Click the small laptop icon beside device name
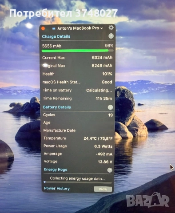This screenshot has height=213, width=175. 54,28
